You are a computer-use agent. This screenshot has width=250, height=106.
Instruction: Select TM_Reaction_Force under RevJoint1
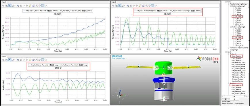(x=239, y=71)
